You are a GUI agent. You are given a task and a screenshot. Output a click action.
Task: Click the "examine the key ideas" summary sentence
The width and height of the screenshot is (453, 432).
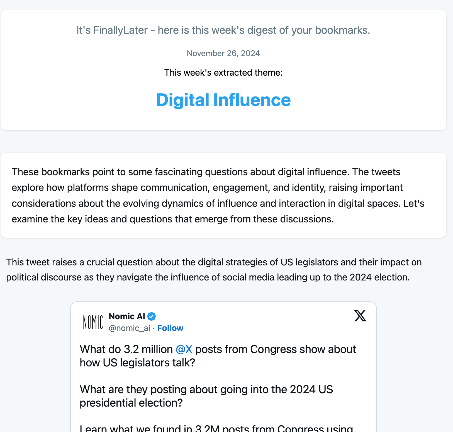pos(173,219)
